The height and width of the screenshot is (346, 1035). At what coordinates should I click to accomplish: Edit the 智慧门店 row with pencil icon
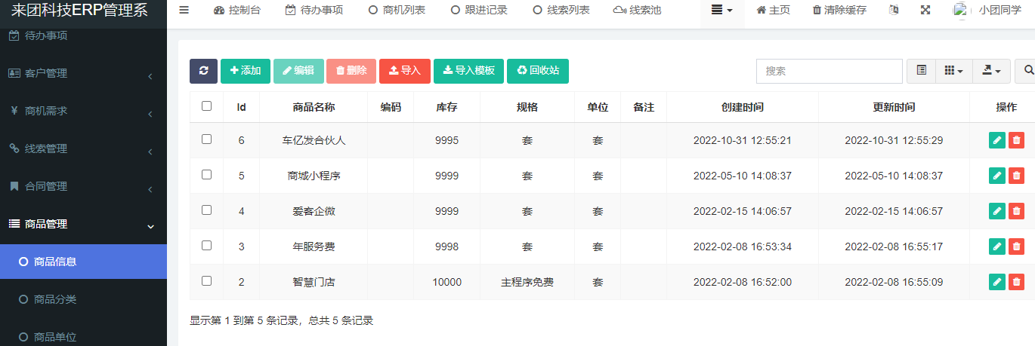(997, 282)
